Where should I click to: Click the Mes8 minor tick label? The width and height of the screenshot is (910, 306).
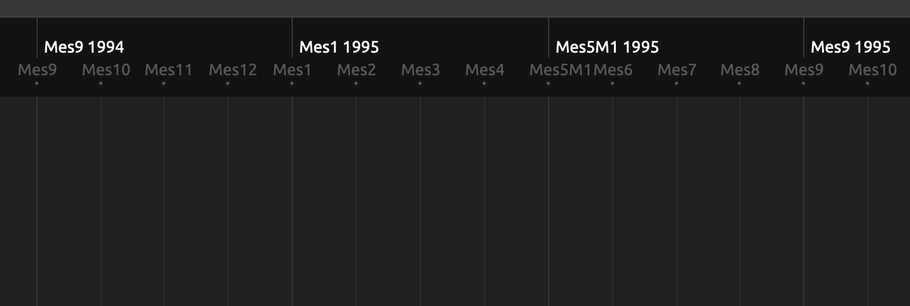(x=740, y=70)
